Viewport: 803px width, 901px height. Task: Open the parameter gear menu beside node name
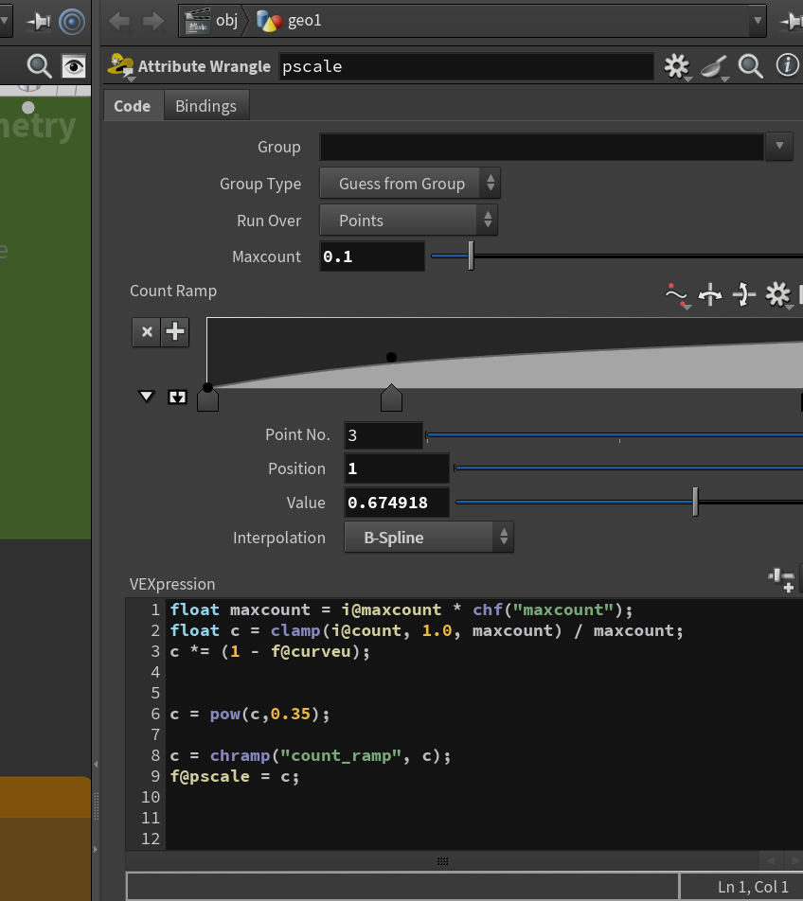point(676,66)
